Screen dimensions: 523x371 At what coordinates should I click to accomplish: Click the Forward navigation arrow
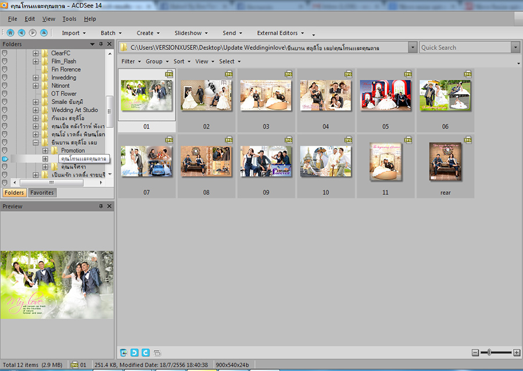tap(33, 33)
